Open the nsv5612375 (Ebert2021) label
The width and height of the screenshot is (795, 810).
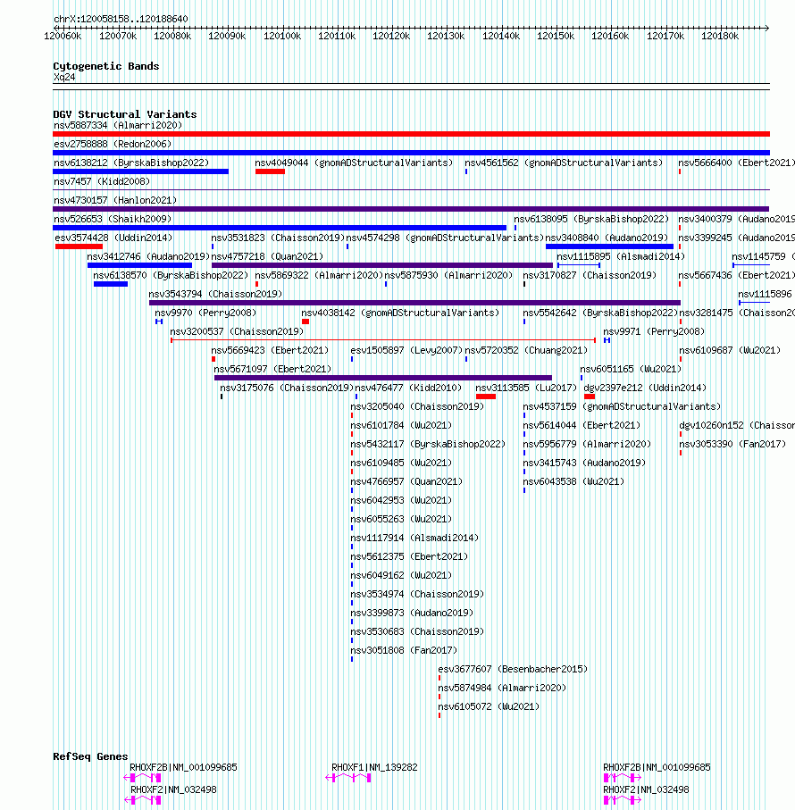(x=409, y=557)
